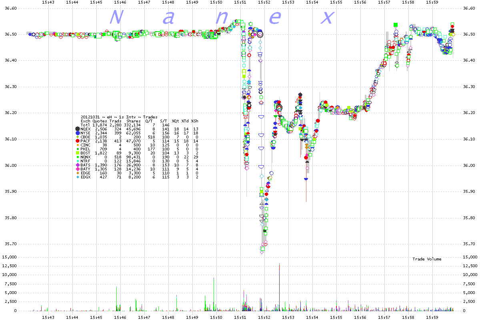
Task: Click the small green NQNX legend square
Action: (x=77, y=157)
